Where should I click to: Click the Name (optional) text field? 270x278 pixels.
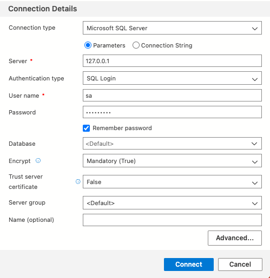(x=172, y=220)
